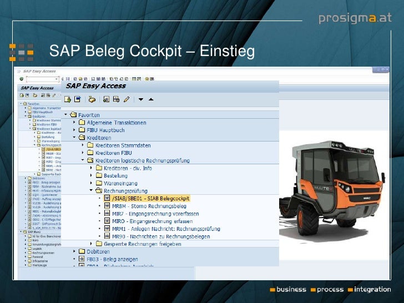Click the Save diskette icon in standard toolbar
Viewport: 404px width, 303px height.
[x=68, y=79]
